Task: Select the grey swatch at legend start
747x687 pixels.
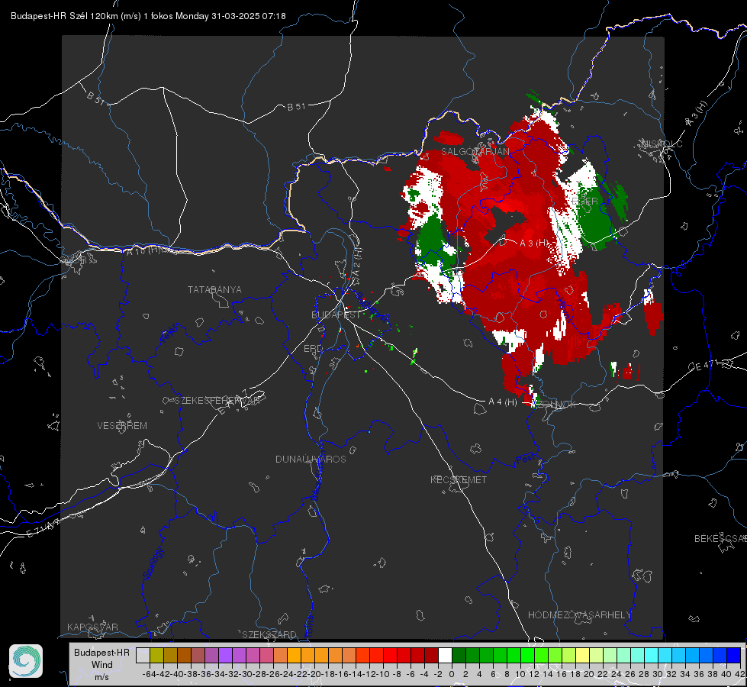Action: [x=143, y=655]
